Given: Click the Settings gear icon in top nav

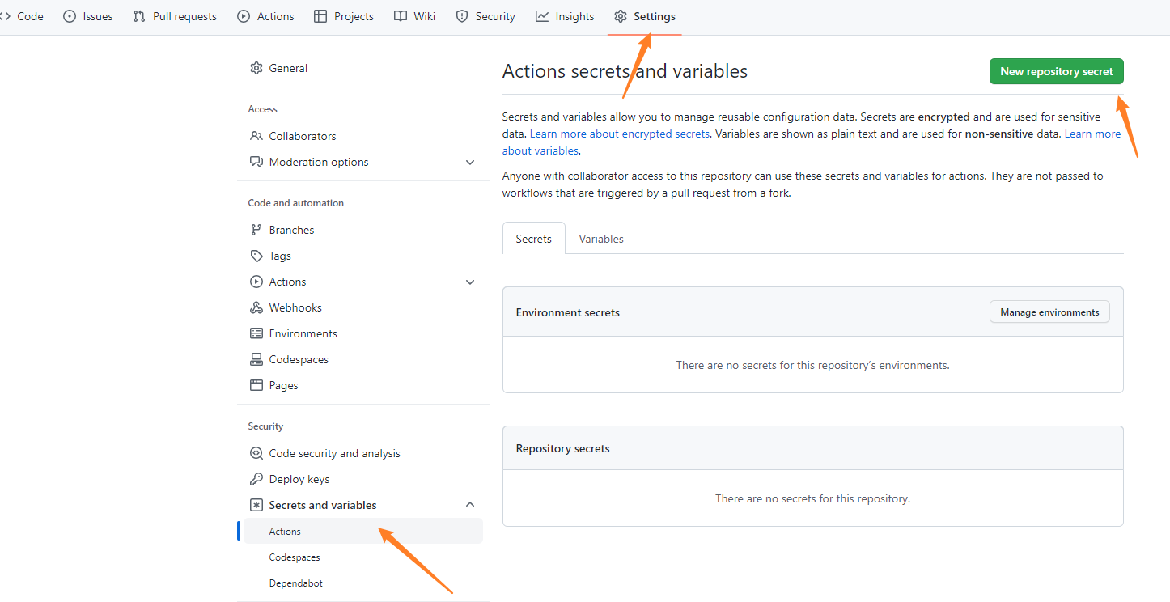Looking at the screenshot, I should 621,16.
